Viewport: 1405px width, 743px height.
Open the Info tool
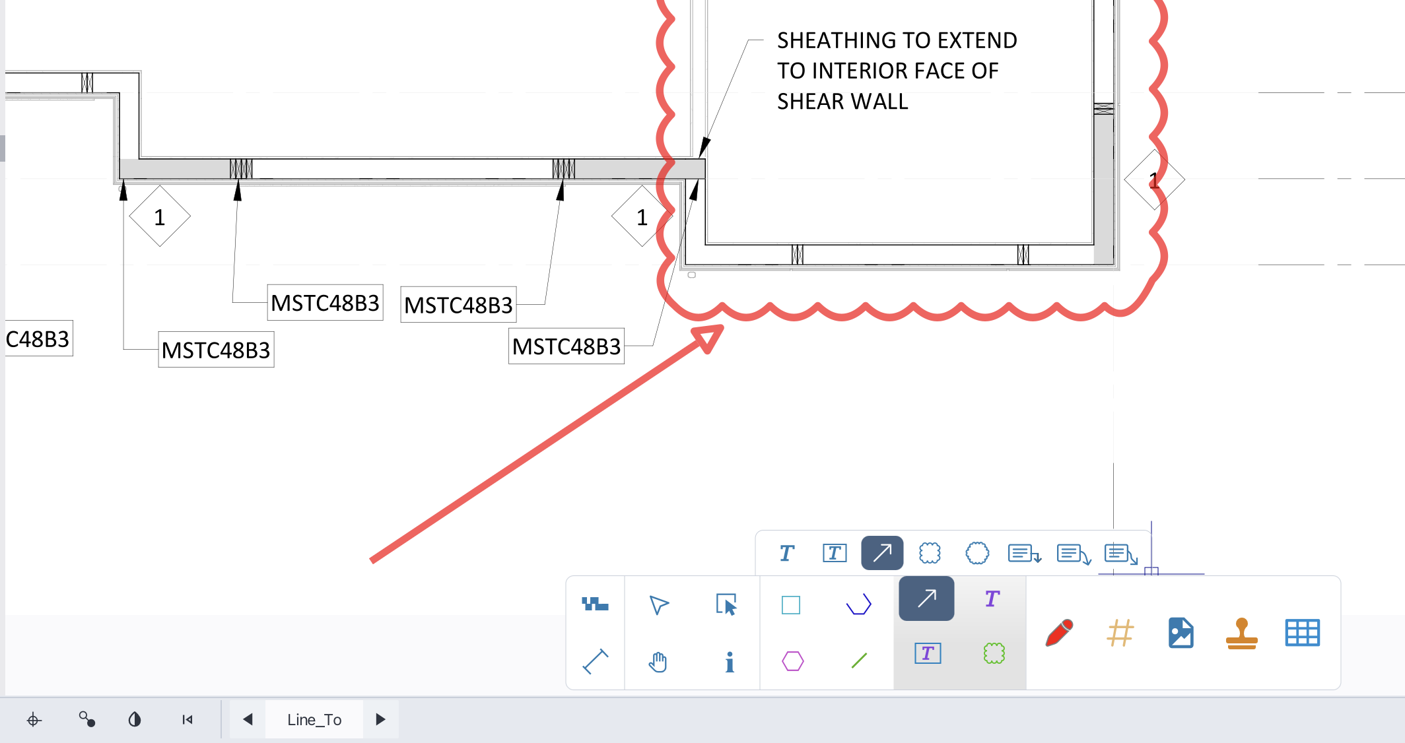pos(729,664)
